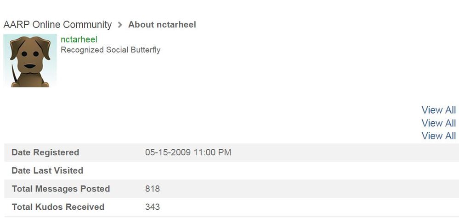Open the green nctarheel username link

pyautogui.click(x=79, y=40)
